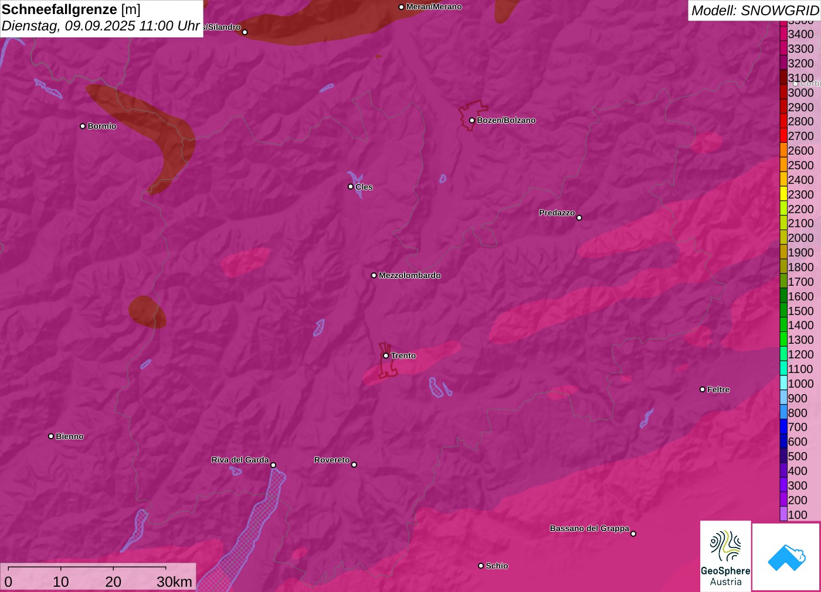Image resolution: width=821 pixels, height=592 pixels.
Task: Click the Bienno location marker
Action: pos(51,436)
